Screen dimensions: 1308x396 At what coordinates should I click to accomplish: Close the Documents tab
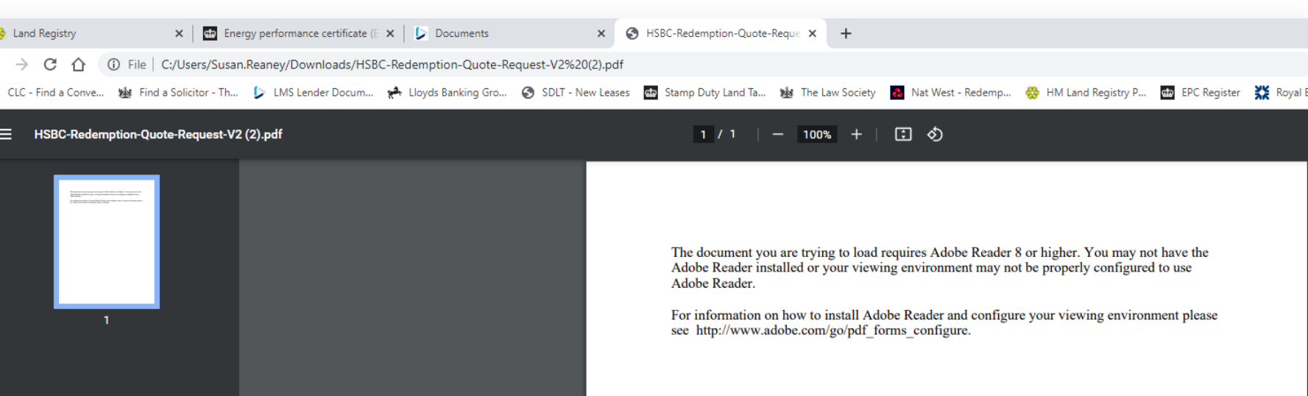tap(601, 33)
